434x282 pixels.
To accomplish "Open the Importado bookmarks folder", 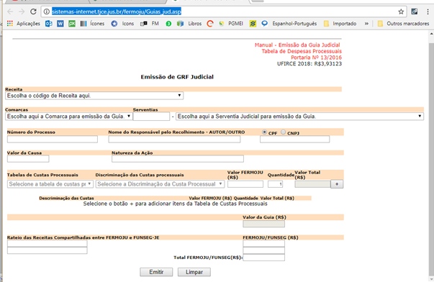I will tap(340, 24).
